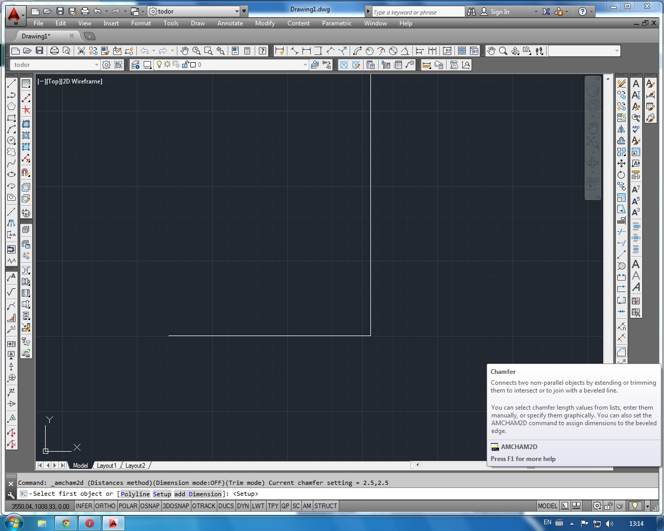Screen dimensions: 664x531
Task: Select the Polygon drawing tool
Action: tap(11, 106)
